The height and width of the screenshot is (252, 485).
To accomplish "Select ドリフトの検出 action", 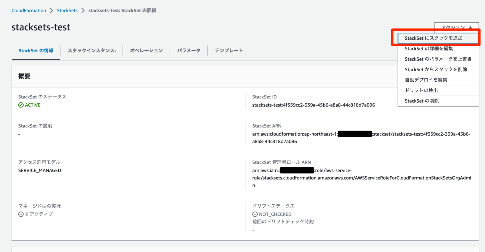I will point(421,90).
